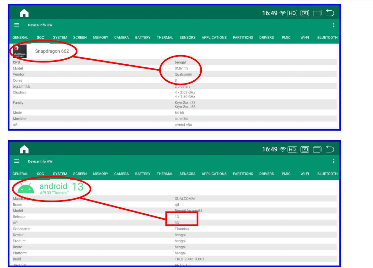Tap Wi-Fi status icon in bottom status bar
The height and width of the screenshot is (268, 373).
point(283,149)
